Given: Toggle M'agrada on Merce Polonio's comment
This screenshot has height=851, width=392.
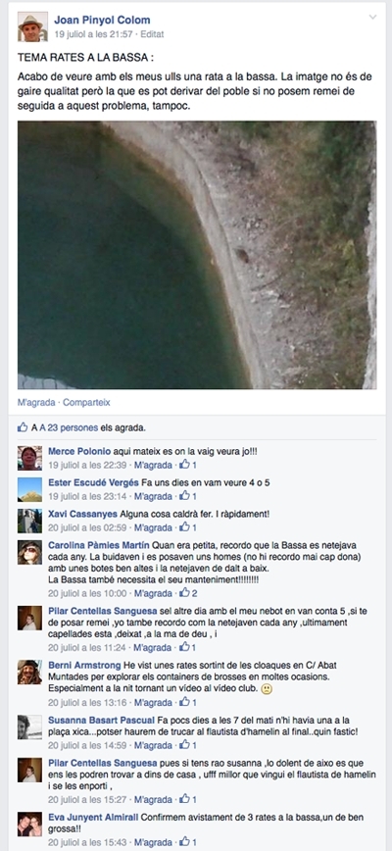Looking at the screenshot, I should coord(154,465).
